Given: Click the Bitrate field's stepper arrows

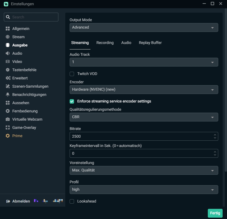Looking at the screenshot, I should 215,136.
